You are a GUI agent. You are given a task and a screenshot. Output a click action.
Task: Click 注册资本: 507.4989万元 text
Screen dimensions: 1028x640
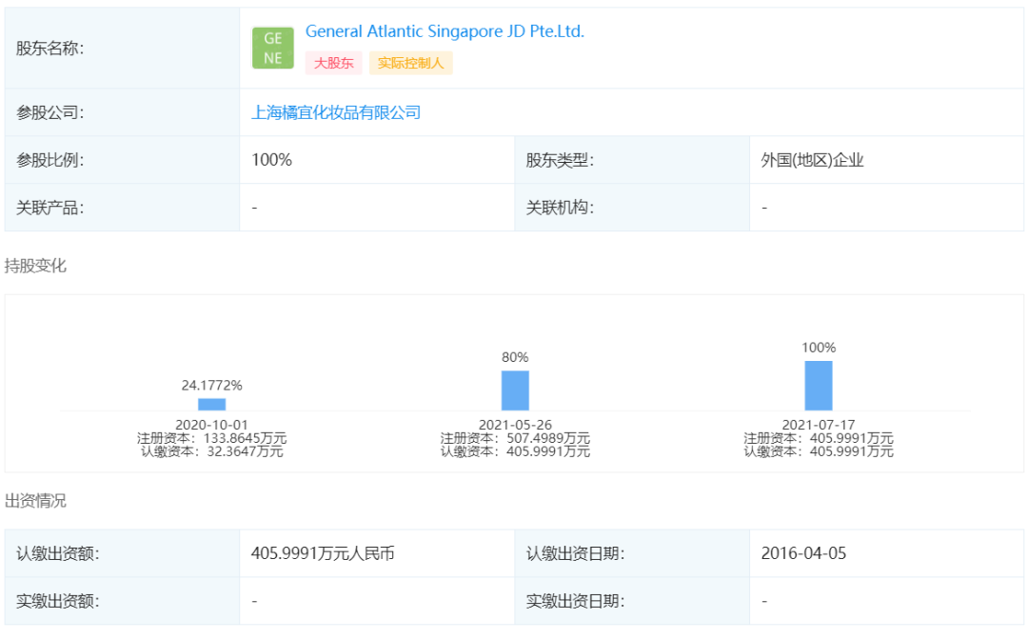(x=515, y=438)
